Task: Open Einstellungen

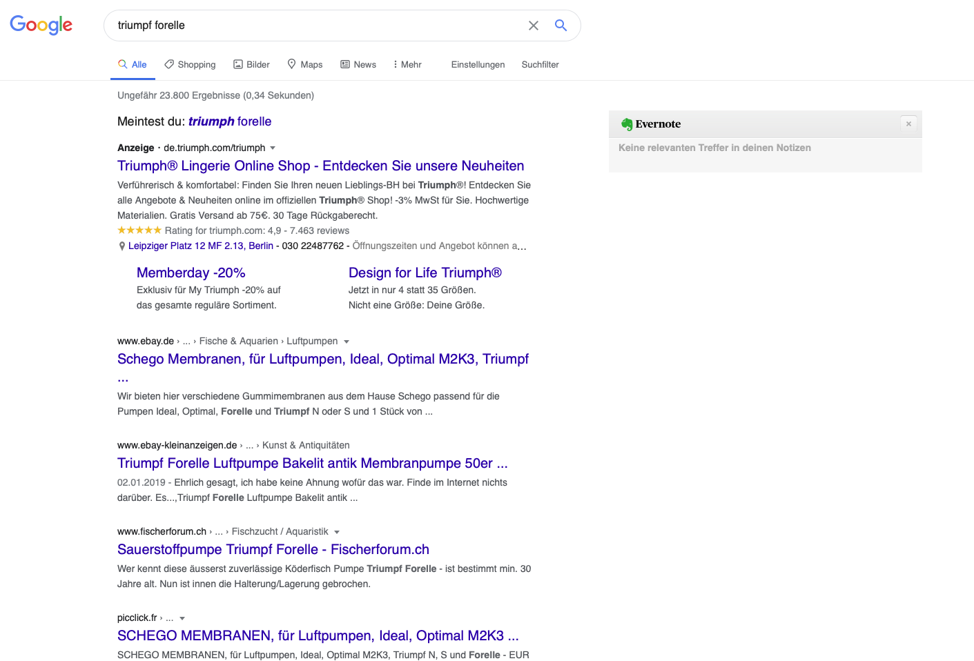Action: (478, 64)
